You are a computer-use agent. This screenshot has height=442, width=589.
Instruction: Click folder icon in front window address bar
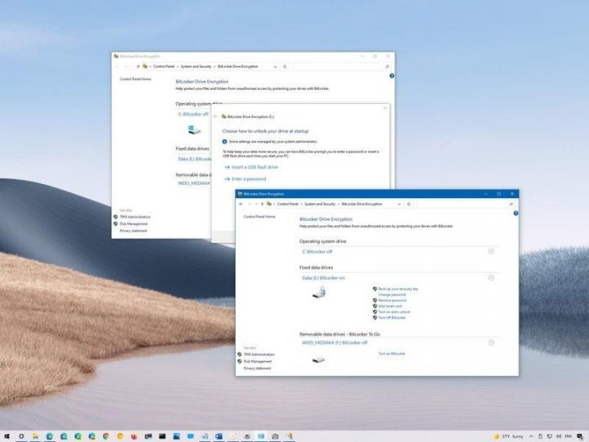[x=269, y=204]
